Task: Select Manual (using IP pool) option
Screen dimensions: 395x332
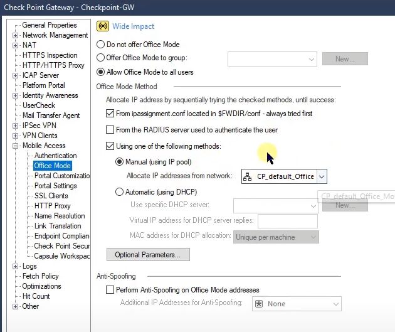Action: 119,161
